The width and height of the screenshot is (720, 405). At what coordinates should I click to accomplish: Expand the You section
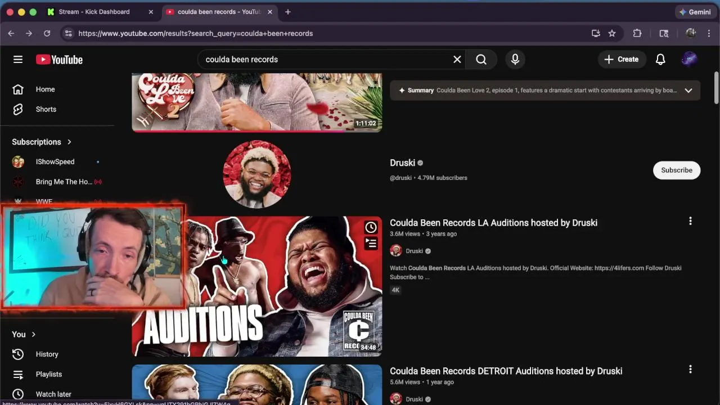24,334
